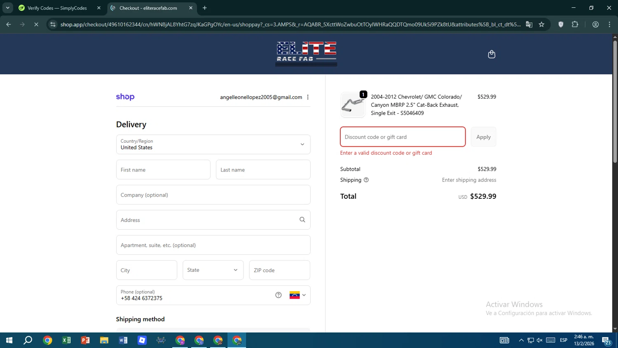The height and width of the screenshot is (348, 618).
Task: Open the notification center icon
Action: [x=606, y=340]
